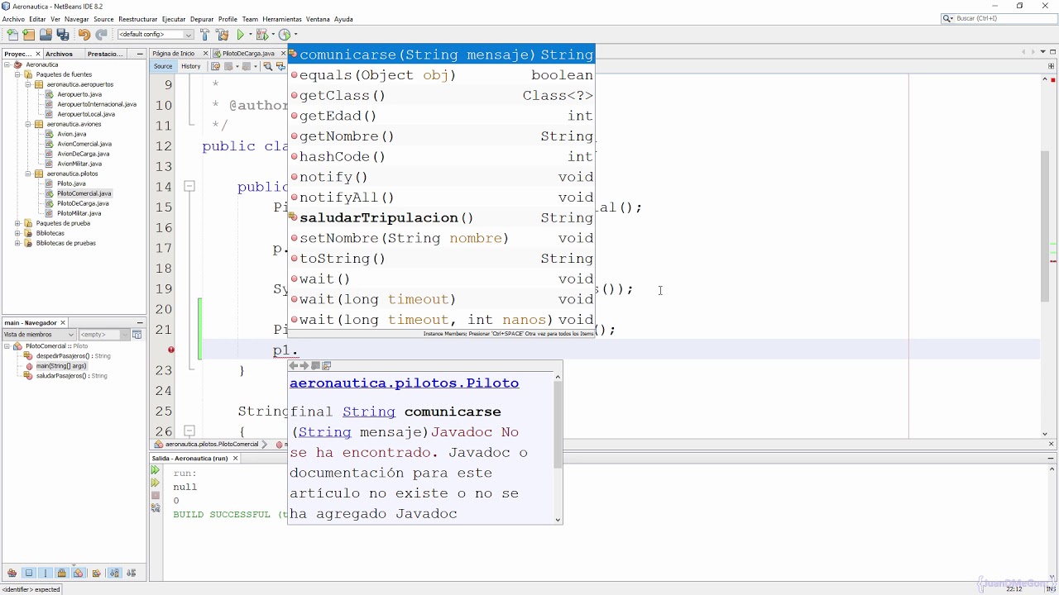1059x595 pixels.
Task: Switch to Source editor view
Action: pyautogui.click(x=163, y=66)
